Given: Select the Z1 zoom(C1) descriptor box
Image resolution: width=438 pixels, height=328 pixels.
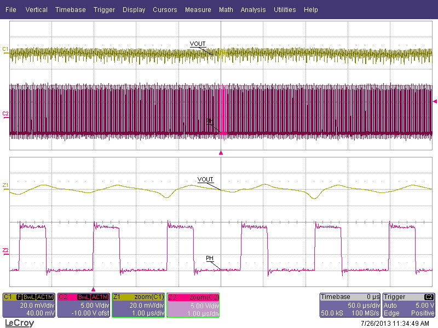Looking at the screenshot, I should (138, 305).
